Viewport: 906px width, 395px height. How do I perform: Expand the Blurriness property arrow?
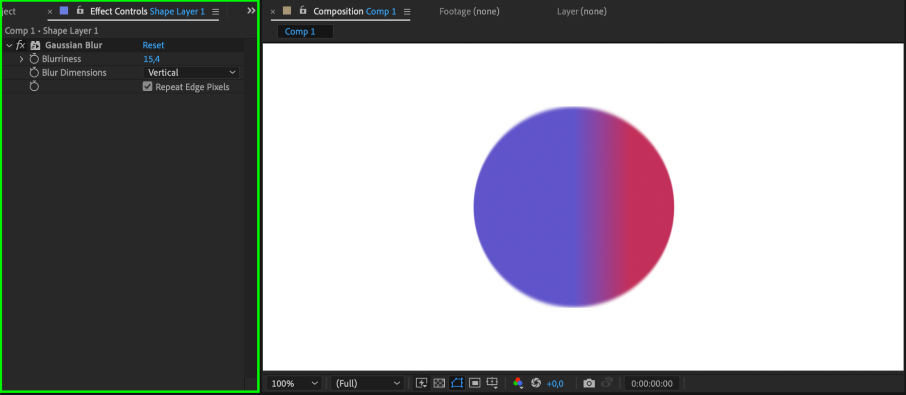[21, 59]
